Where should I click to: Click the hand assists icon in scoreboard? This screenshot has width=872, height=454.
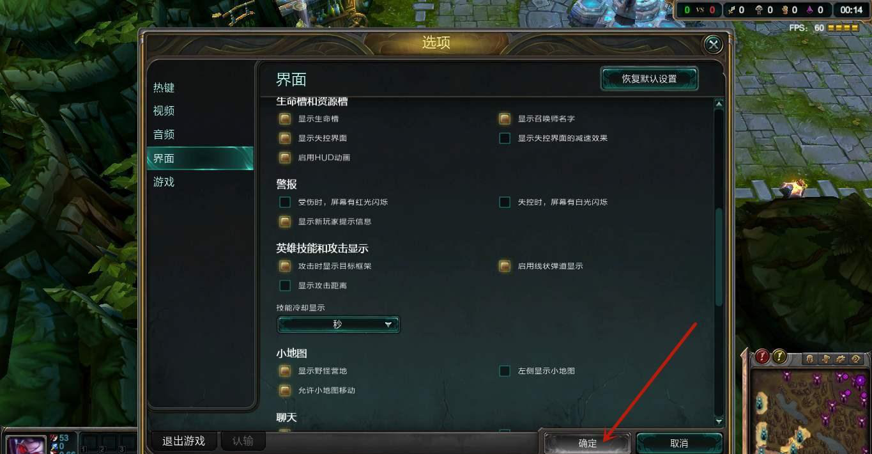785,10
